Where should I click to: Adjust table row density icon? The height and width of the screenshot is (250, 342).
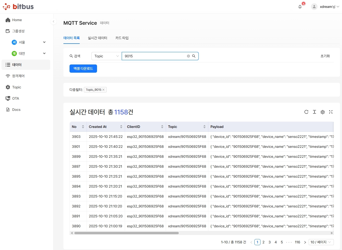point(314,112)
